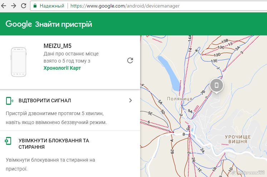Viewport: 267px width, 177px height.
Task: Click text 'Пристрій дзвонитиме протягом 5 хвилин'
Action: (55, 113)
